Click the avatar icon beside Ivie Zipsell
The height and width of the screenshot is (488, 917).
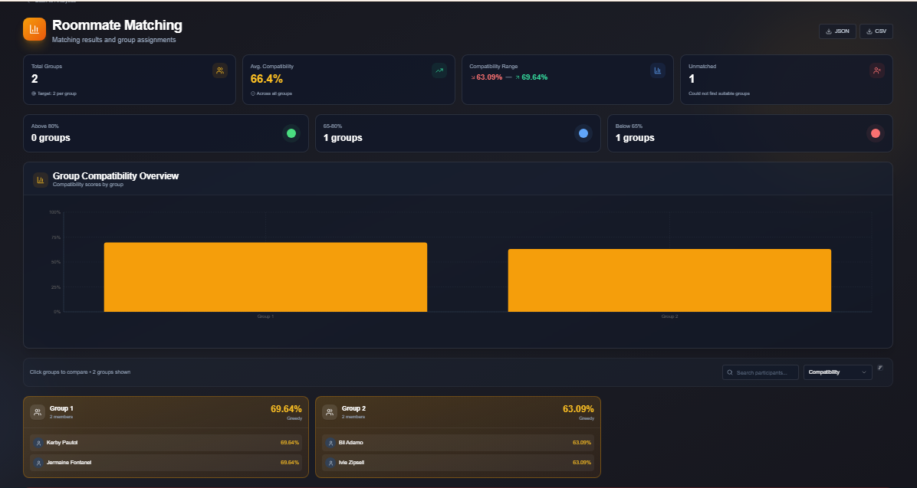pos(330,463)
